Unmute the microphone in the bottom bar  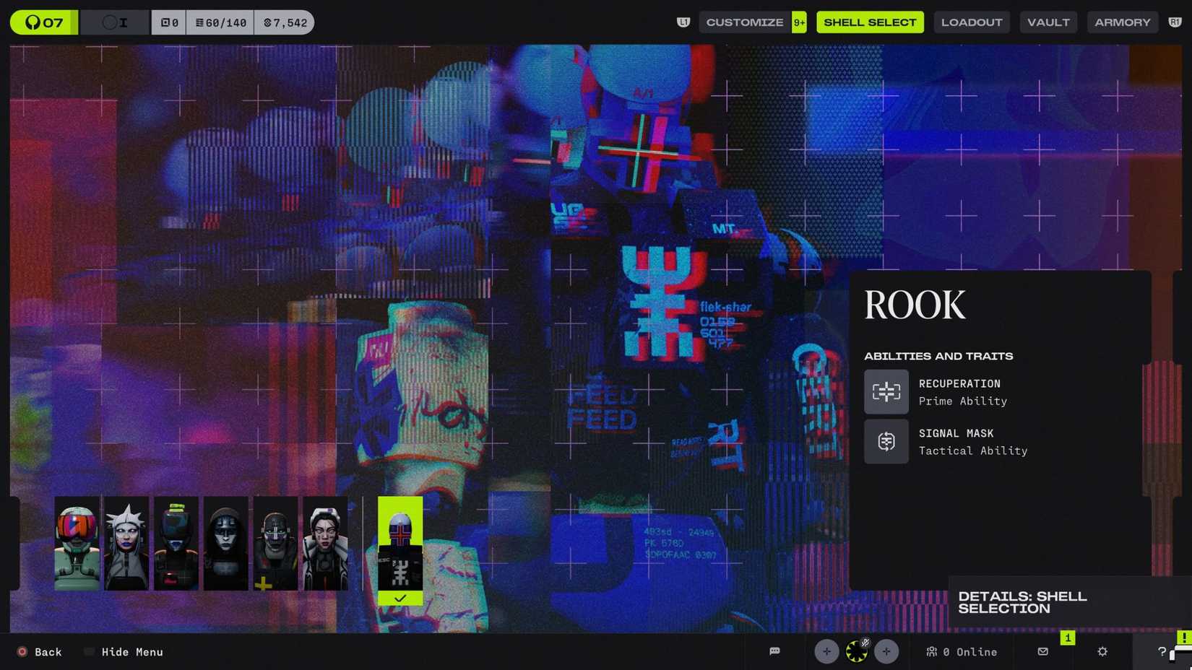857,651
